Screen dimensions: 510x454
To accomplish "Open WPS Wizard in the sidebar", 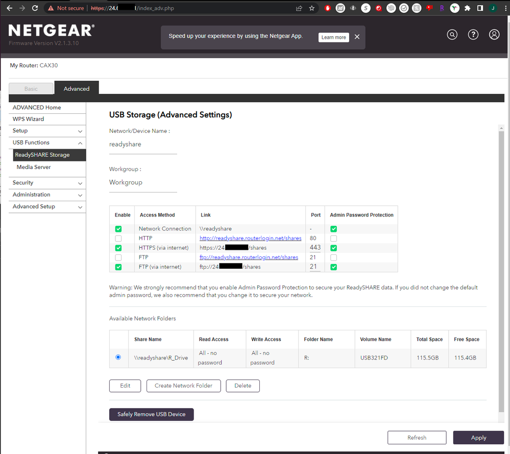I will coord(47,119).
